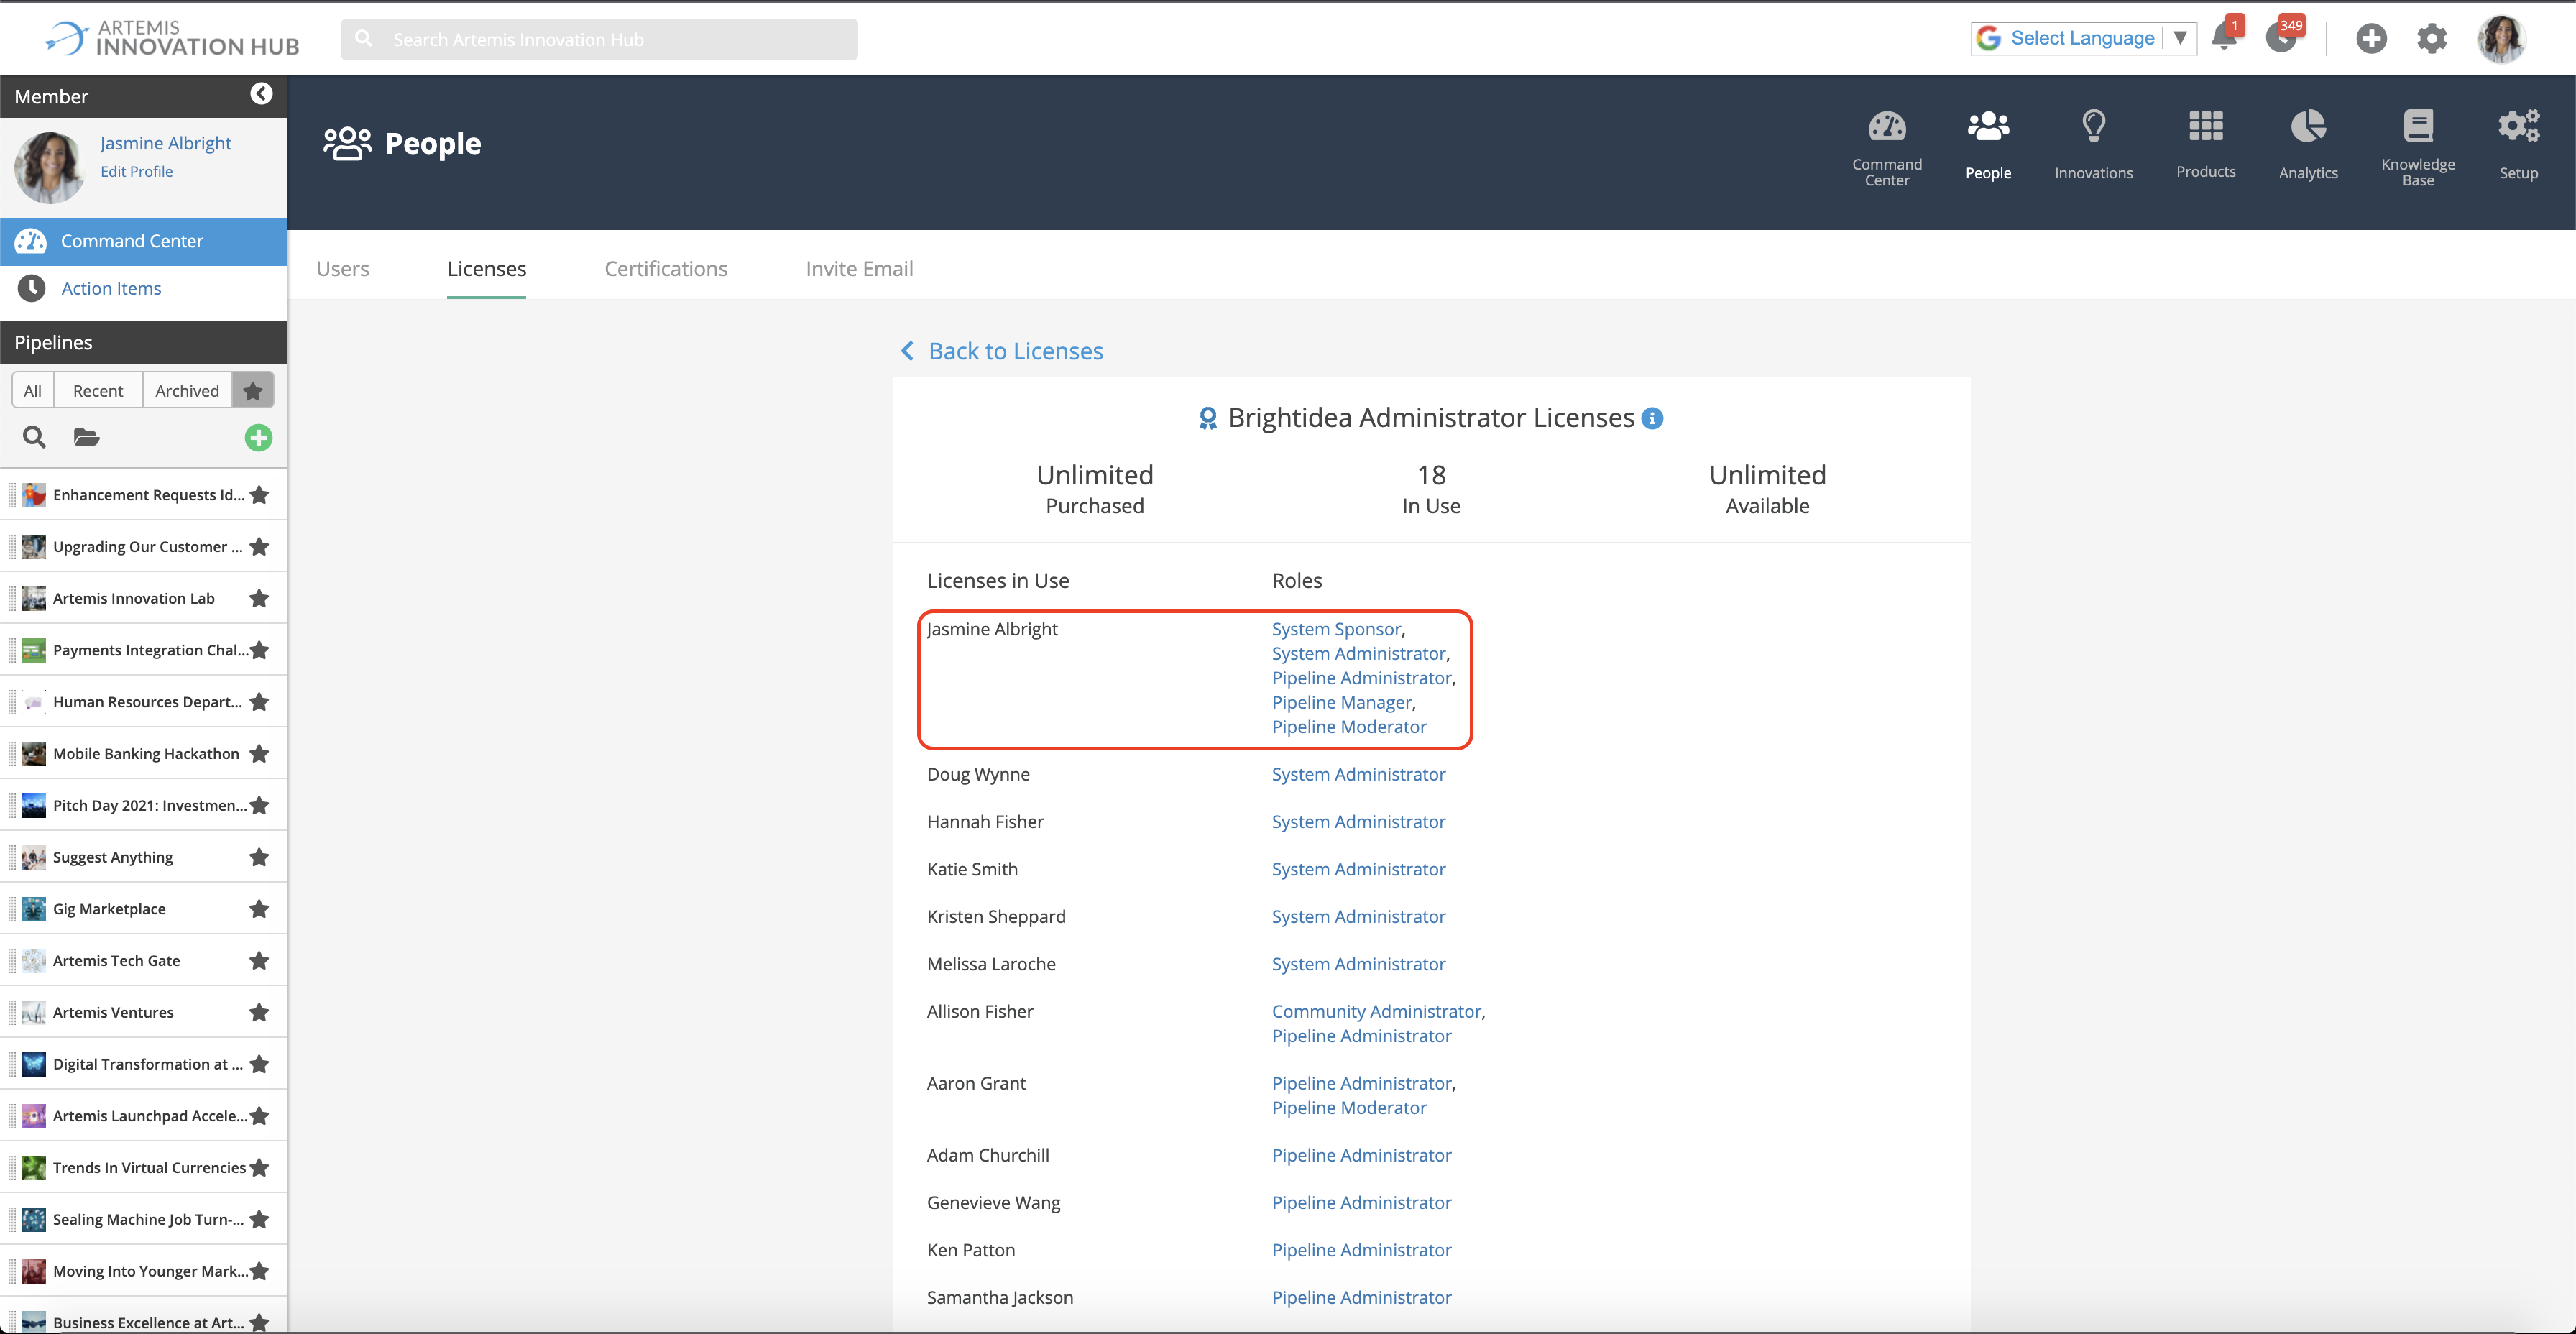Toggle favorite star for Trends In Virtual Currencies
Screen dimensions: 2576x1334
coord(259,1167)
